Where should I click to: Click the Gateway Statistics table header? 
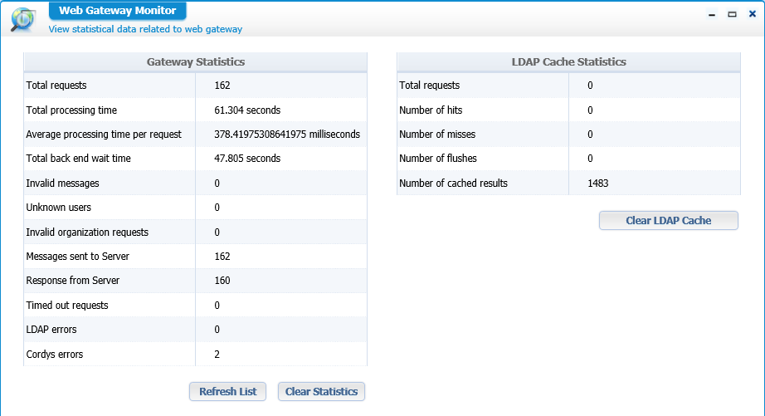coord(196,62)
